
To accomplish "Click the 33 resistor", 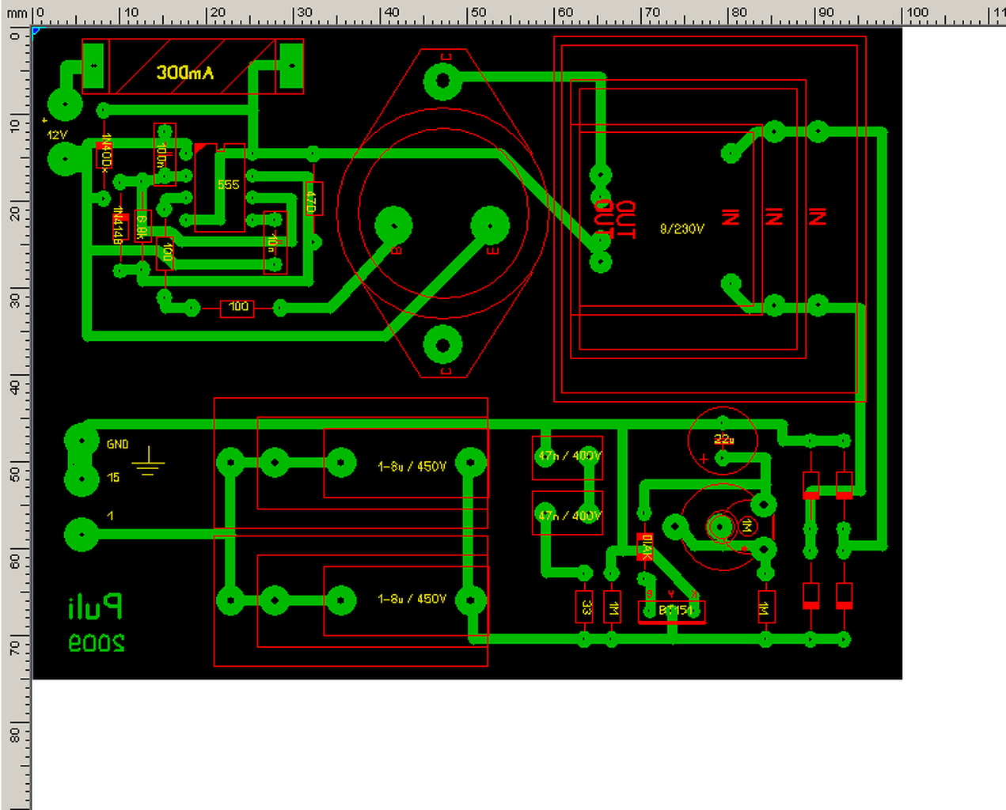I will pos(584,607).
